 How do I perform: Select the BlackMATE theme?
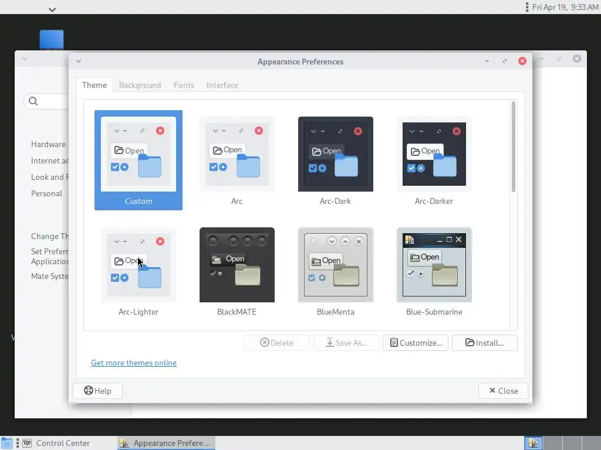[x=237, y=271]
